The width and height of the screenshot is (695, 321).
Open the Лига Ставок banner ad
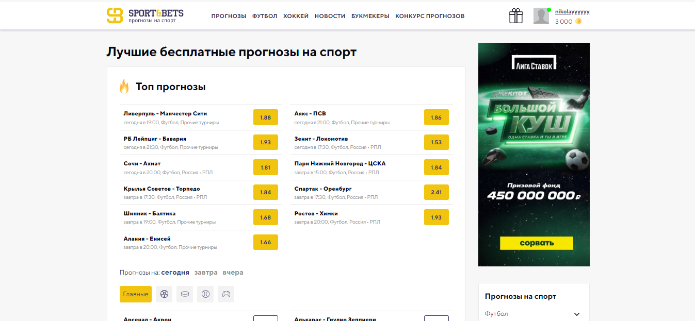tap(534, 155)
